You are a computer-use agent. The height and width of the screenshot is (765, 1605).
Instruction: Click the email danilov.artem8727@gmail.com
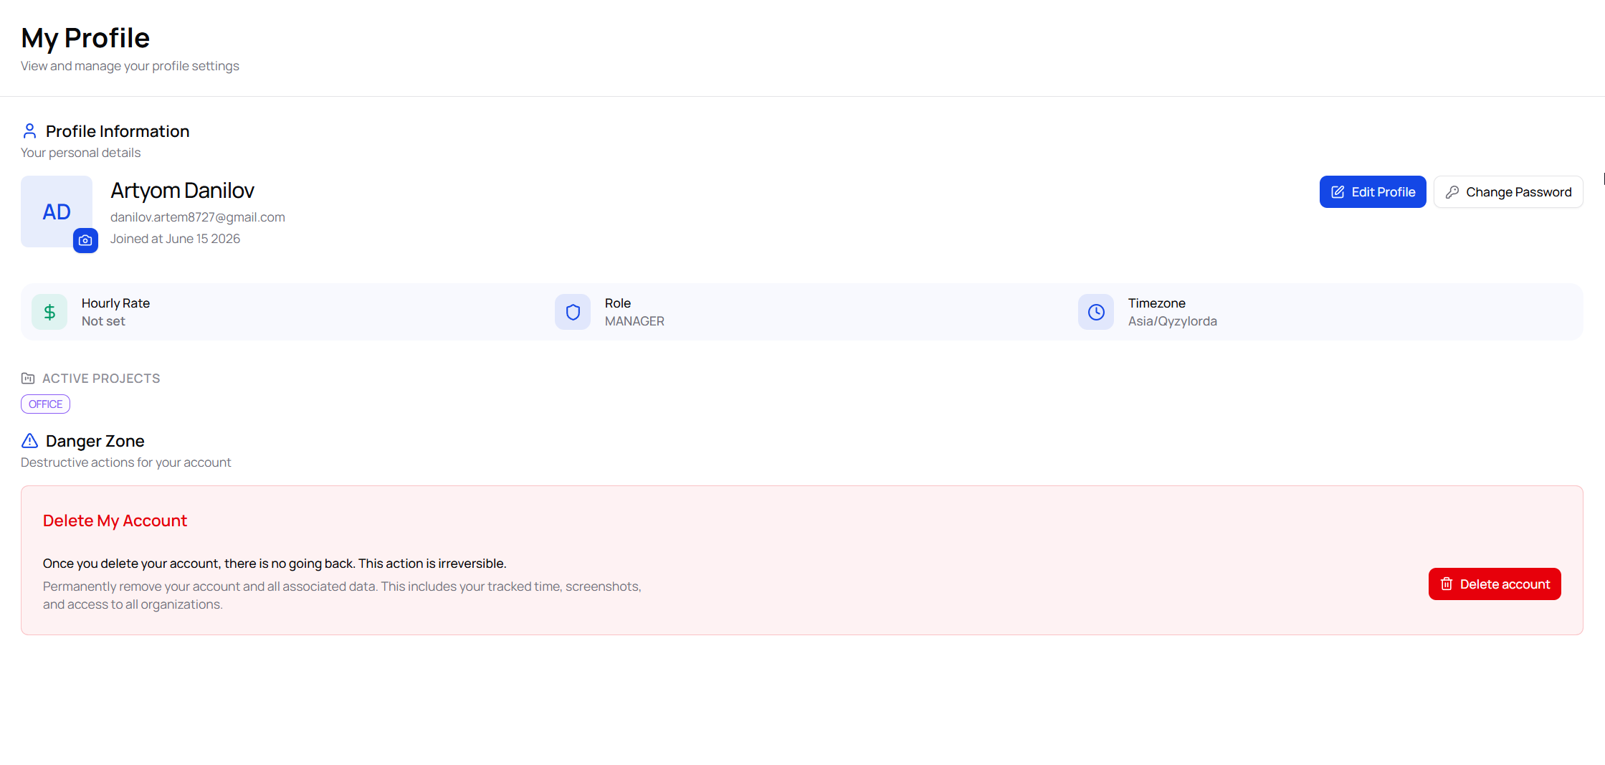point(198,217)
